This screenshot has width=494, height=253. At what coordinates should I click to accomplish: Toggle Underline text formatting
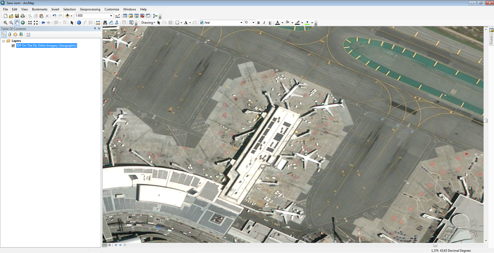point(270,23)
